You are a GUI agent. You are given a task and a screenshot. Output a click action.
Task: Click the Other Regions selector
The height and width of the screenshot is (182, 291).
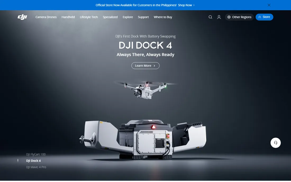click(239, 17)
